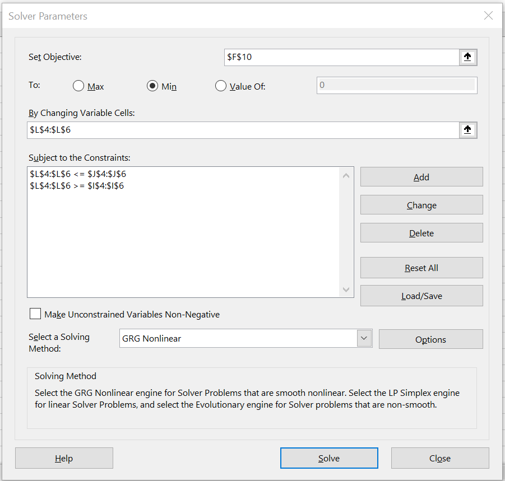Click the Close button at bottom
The width and height of the screenshot is (505, 481).
(440, 458)
